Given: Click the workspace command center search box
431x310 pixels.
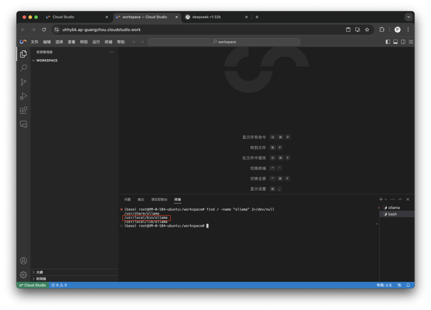Looking at the screenshot, I should pos(224,42).
